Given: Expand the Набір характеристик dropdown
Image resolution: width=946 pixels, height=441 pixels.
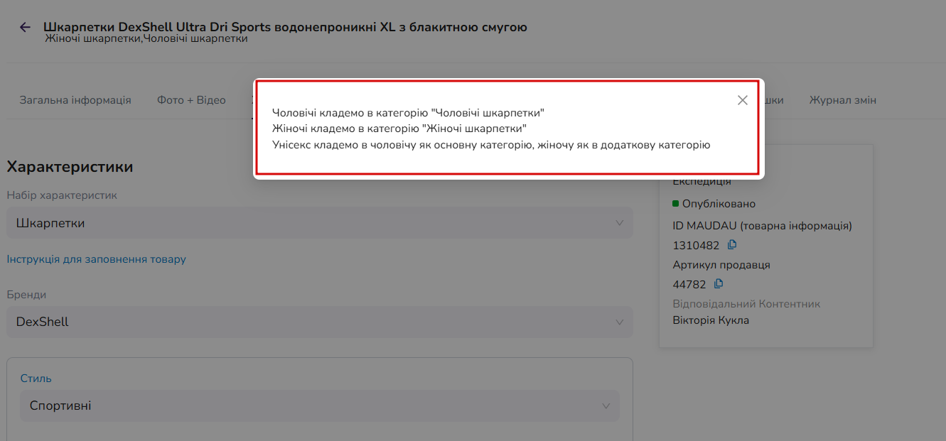Looking at the screenshot, I should point(319,223).
